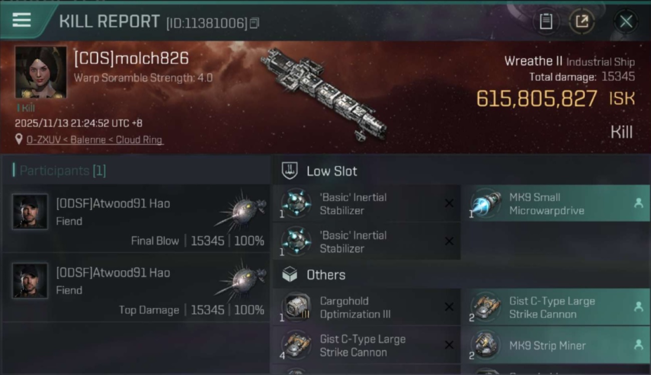Screen dimensions: 651x375
Task: View the Final Blow Atwood91 Hao portrait
Action: pyautogui.click(x=30, y=211)
